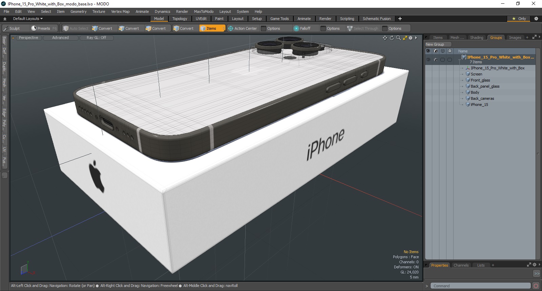This screenshot has width=542, height=291.
Task: Maximize the 3D viewport
Action: coord(405,38)
